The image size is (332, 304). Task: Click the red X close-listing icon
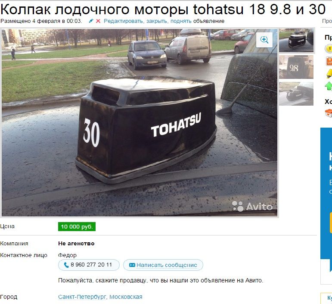pyautogui.click(x=98, y=21)
